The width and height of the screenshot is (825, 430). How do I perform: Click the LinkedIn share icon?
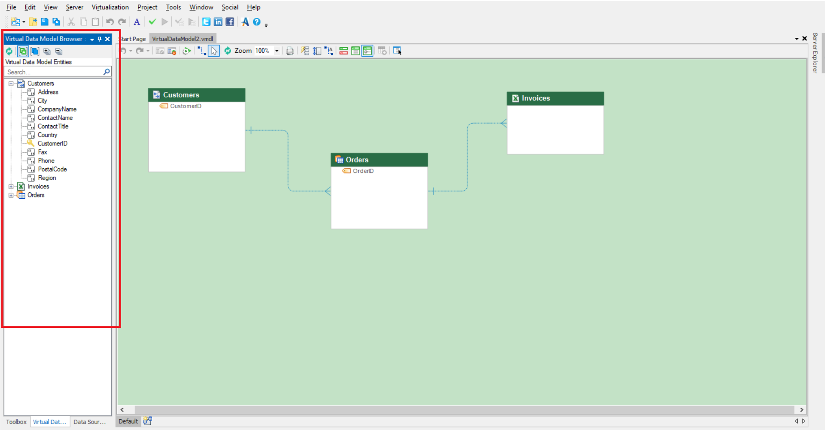218,22
